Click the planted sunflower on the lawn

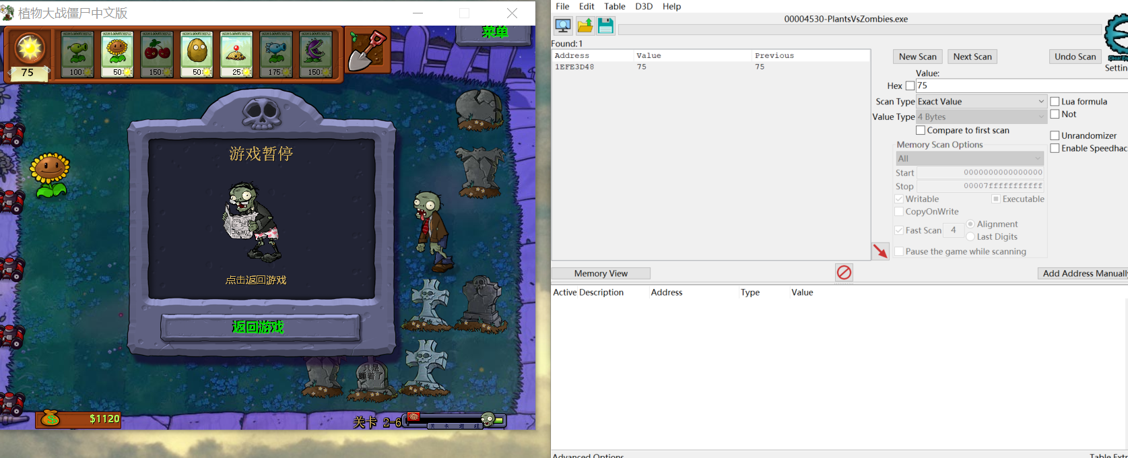(x=50, y=175)
